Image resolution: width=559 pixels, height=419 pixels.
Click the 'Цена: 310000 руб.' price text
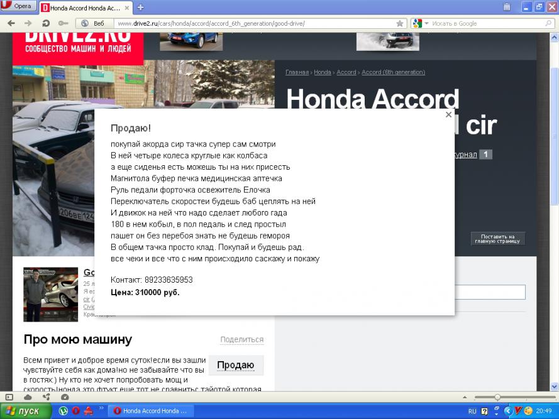(145, 293)
